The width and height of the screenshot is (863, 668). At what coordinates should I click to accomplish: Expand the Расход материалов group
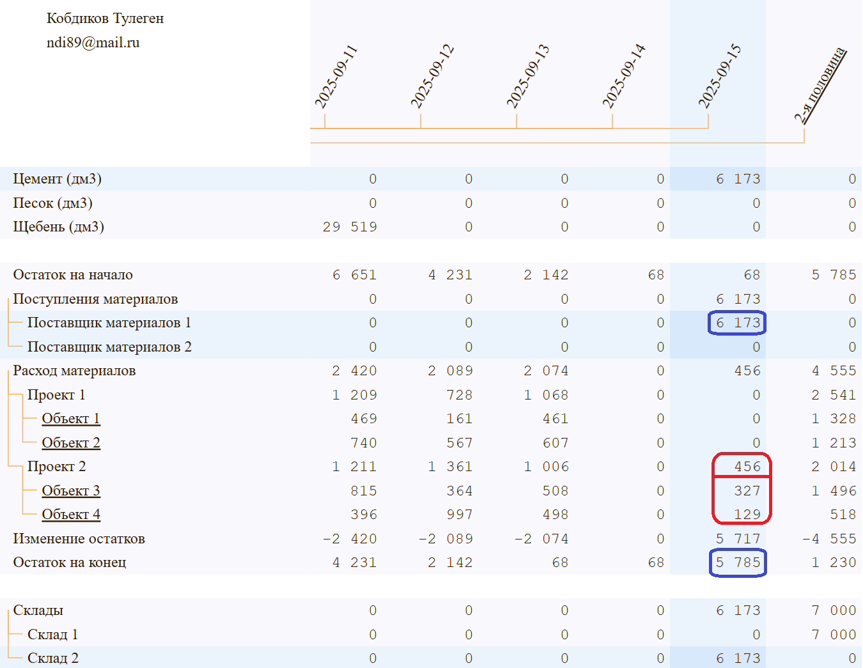pyautogui.click(x=74, y=371)
